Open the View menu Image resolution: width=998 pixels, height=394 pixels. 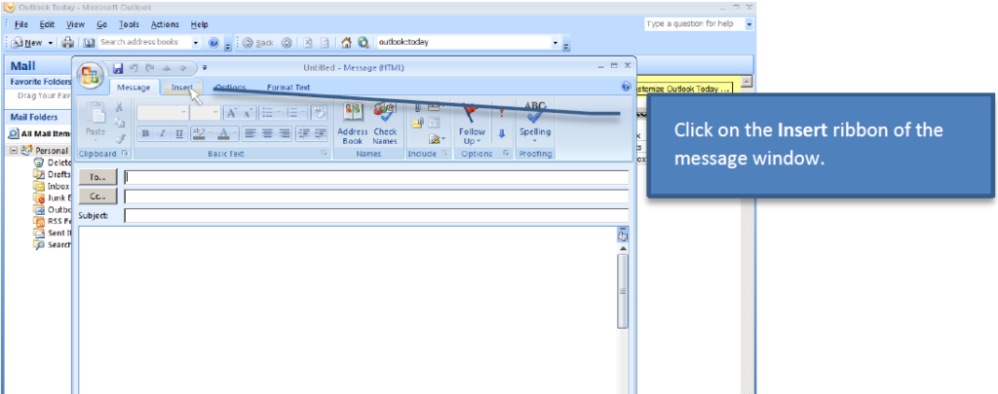[x=75, y=24]
